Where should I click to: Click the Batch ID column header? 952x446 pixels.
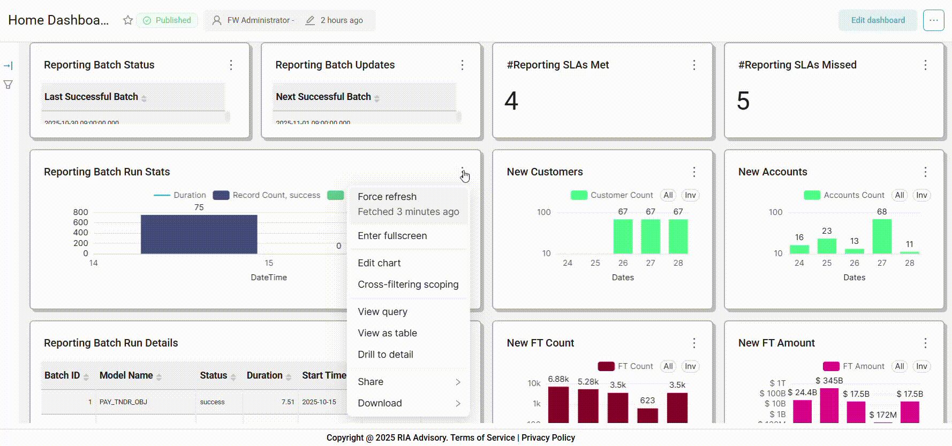point(62,375)
